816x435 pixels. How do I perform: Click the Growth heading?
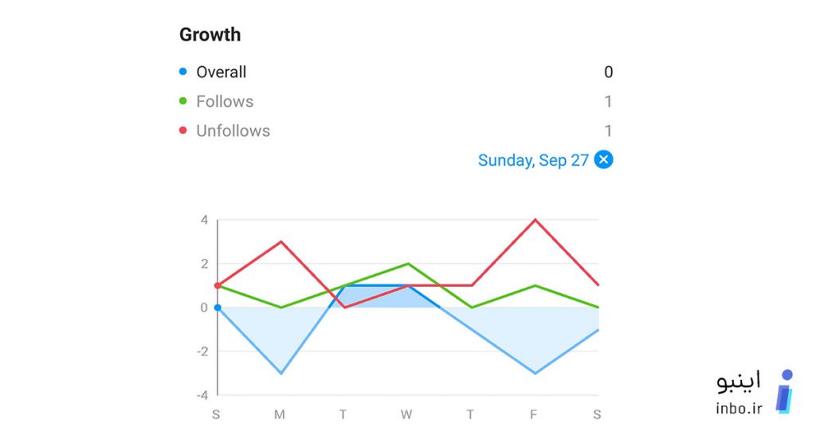(210, 34)
